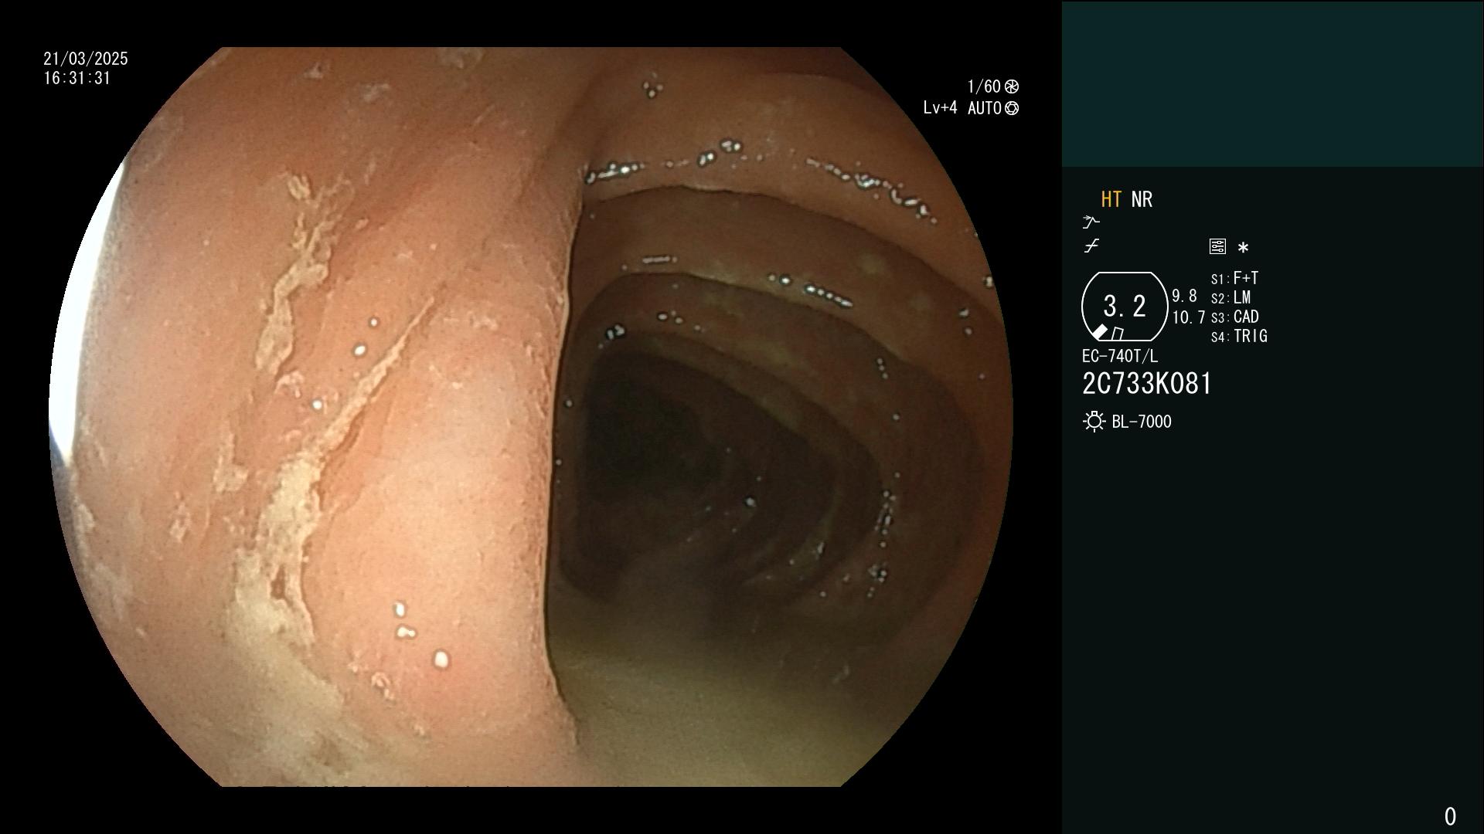Click the Lv+4 brightness level value
Screen dimensions: 1484x834
point(940,108)
